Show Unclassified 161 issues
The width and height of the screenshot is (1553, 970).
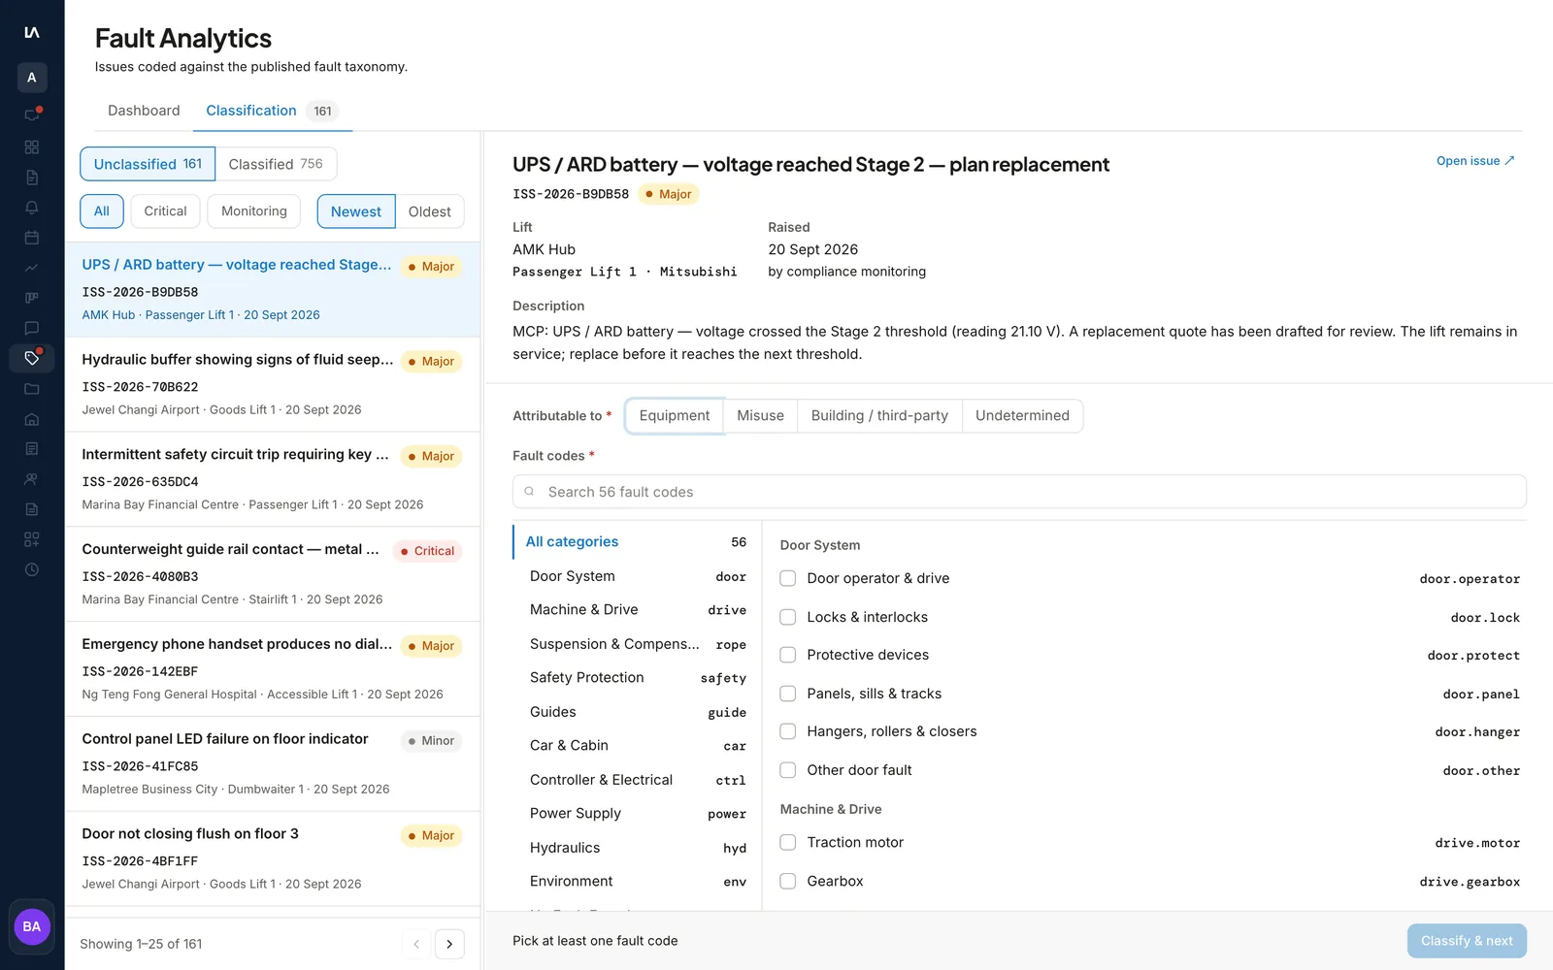pyautogui.click(x=148, y=164)
